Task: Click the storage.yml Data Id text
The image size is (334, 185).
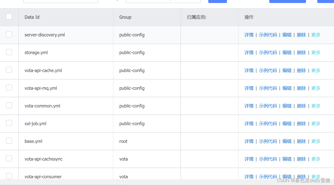Action: coord(36,53)
